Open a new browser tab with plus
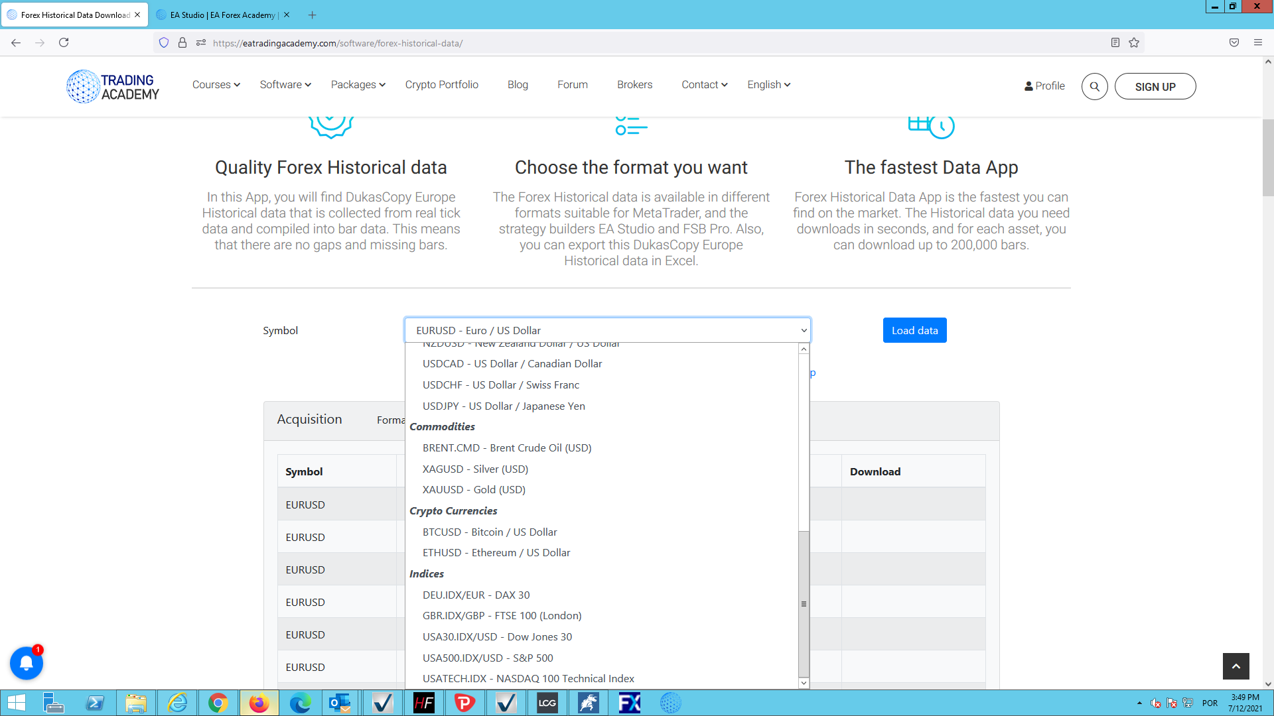 click(x=312, y=15)
